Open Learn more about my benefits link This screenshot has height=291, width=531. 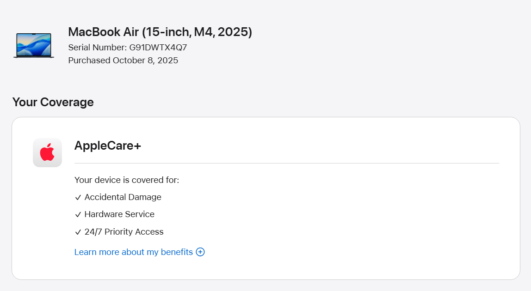click(x=133, y=252)
